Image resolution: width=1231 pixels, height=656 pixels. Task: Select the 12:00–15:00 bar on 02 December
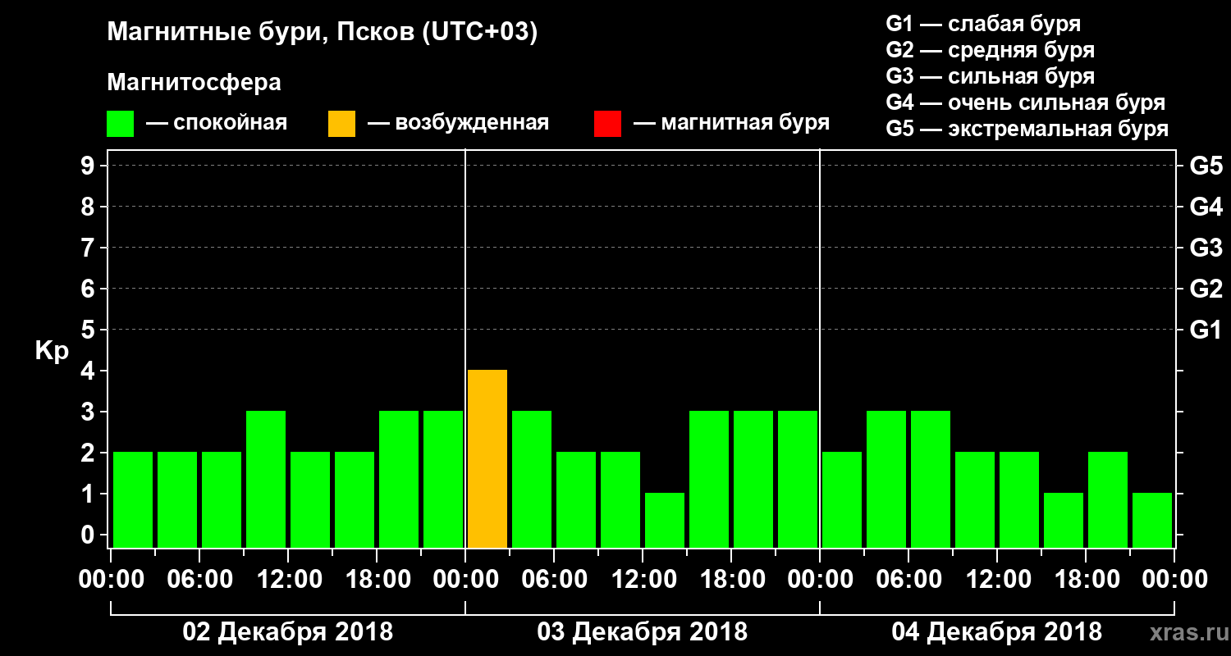point(310,500)
